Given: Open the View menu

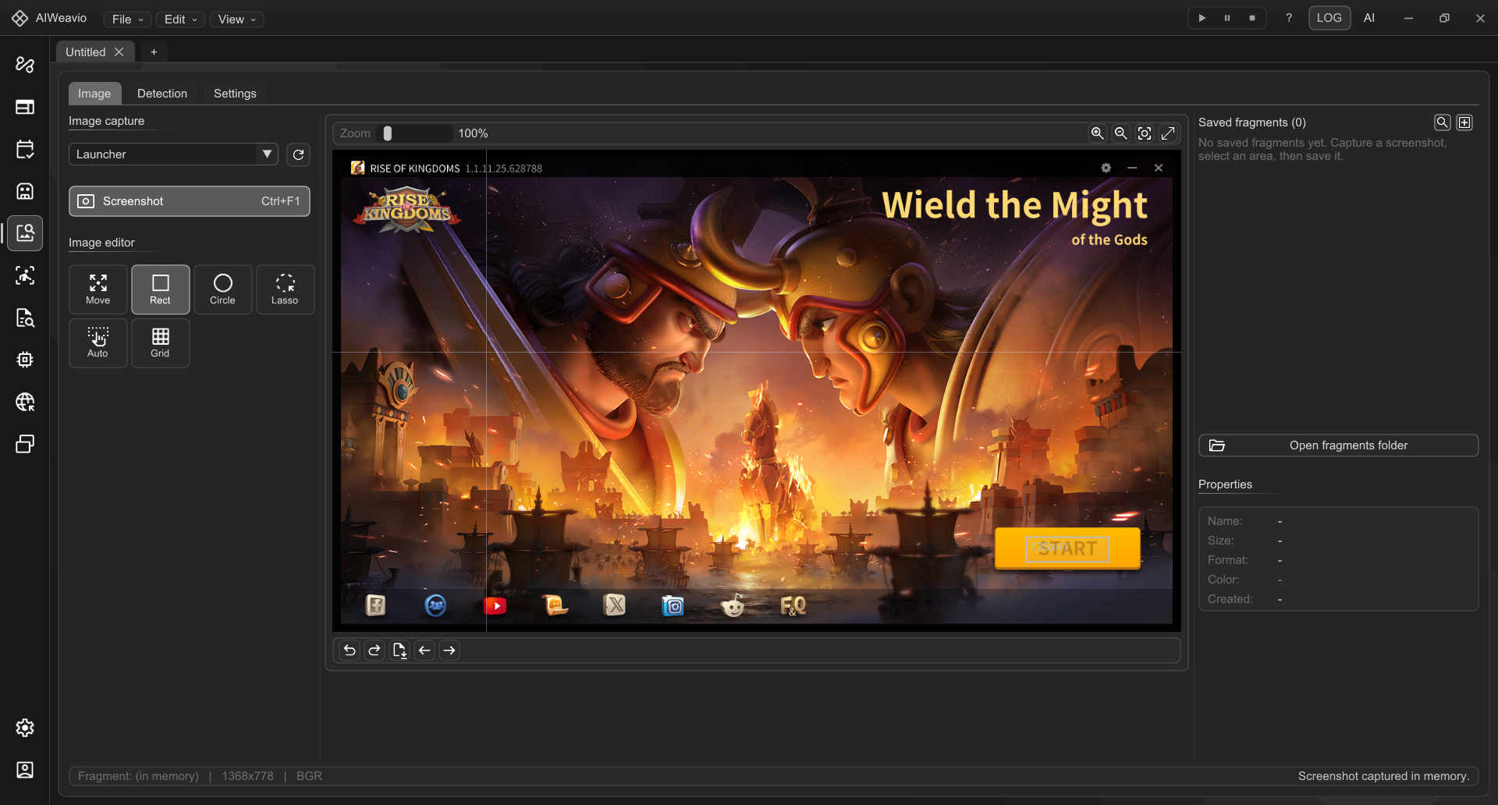Looking at the screenshot, I should click(x=236, y=20).
